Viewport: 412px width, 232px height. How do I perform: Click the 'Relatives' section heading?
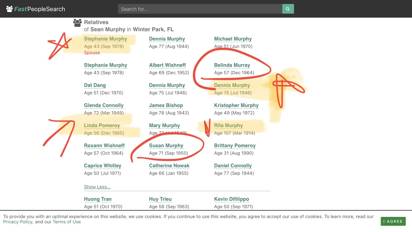pyautogui.click(x=96, y=22)
